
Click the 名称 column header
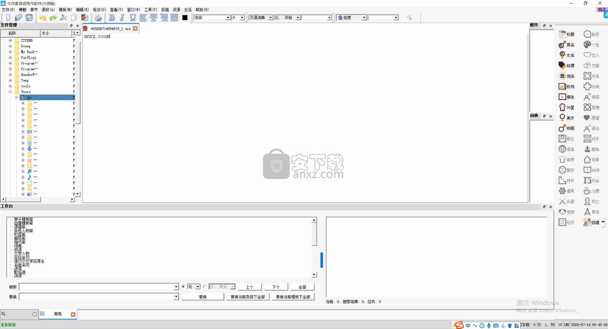[x=20, y=33]
